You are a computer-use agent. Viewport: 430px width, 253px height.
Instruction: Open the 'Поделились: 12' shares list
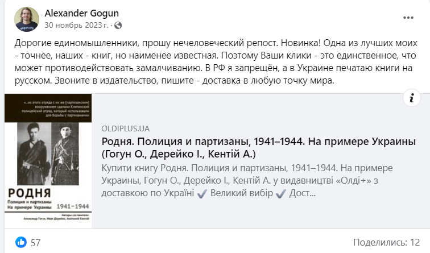[386, 242]
